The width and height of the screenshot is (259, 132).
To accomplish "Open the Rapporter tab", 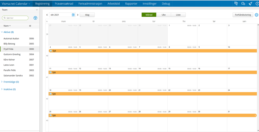I will click(x=131, y=4).
